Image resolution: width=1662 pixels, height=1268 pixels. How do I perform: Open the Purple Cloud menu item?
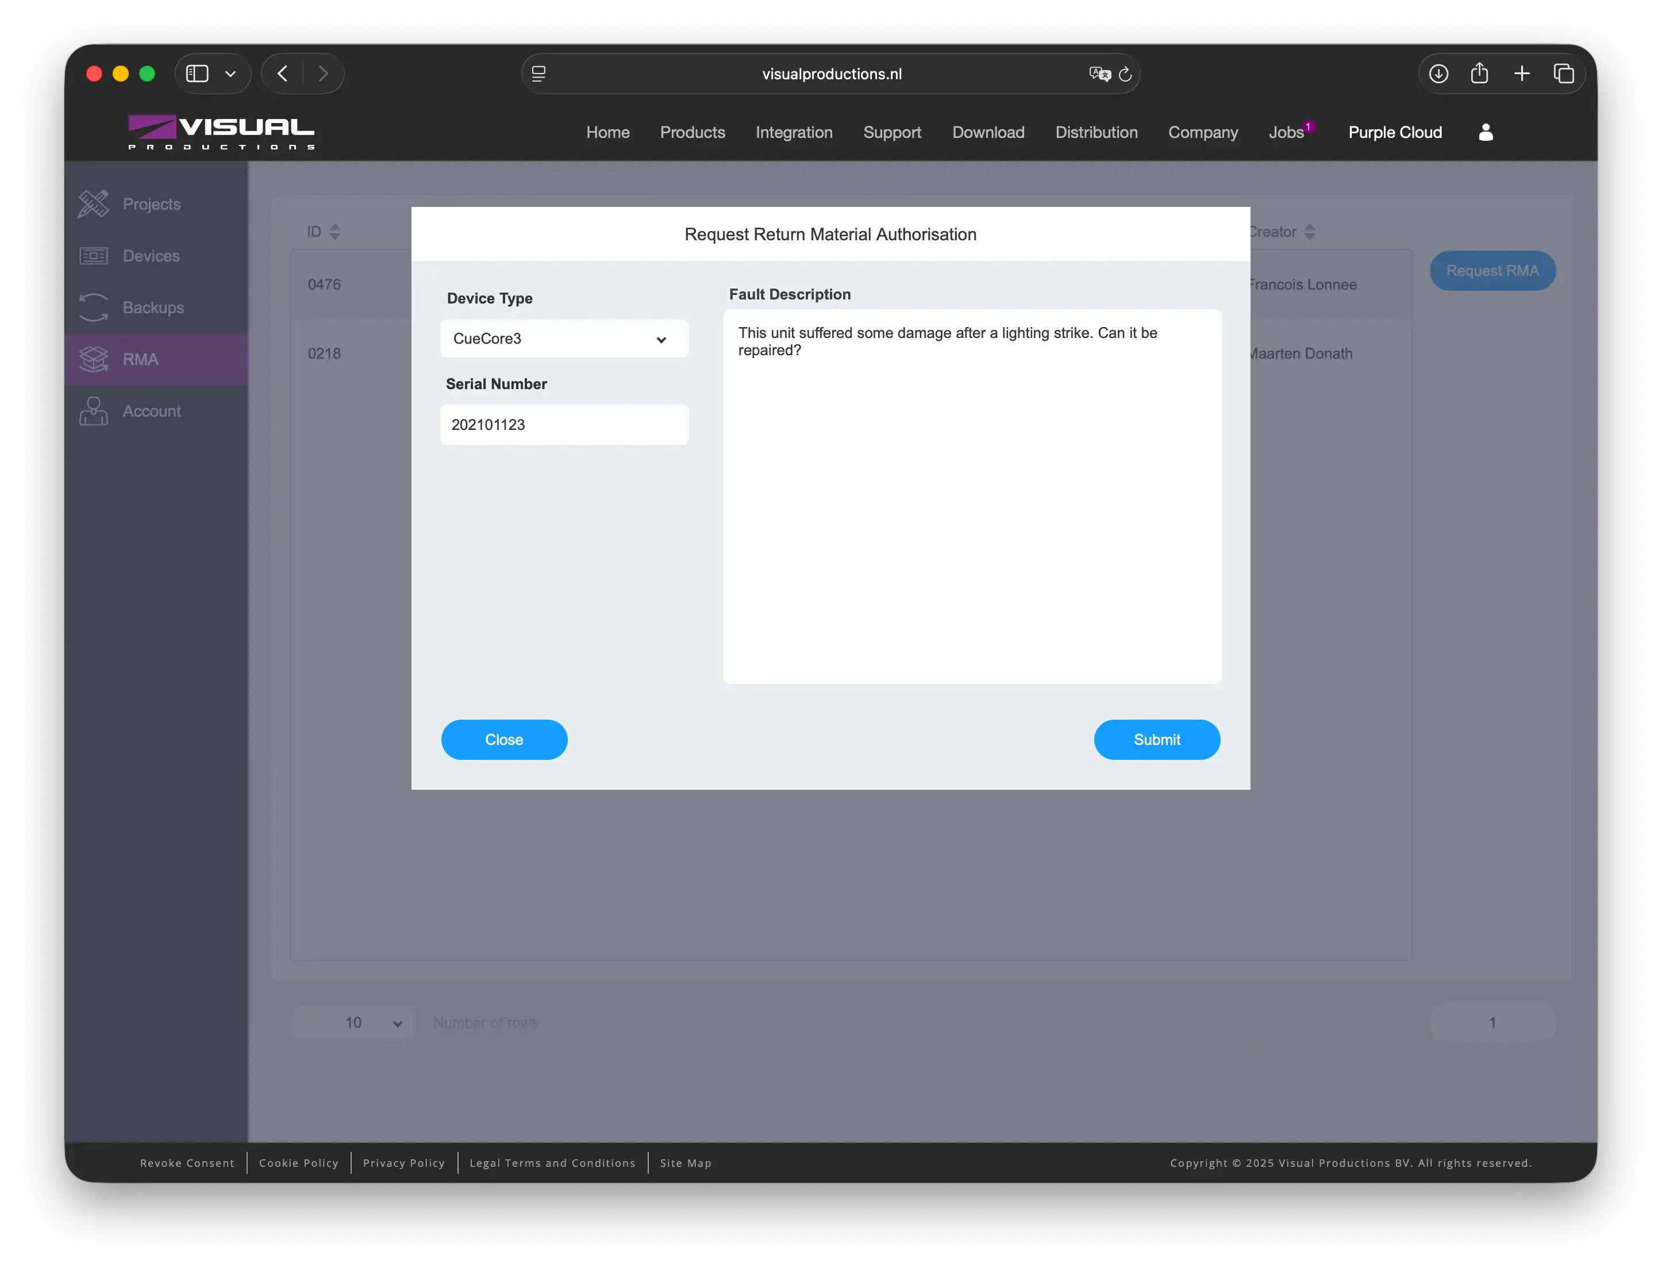tap(1395, 132)
